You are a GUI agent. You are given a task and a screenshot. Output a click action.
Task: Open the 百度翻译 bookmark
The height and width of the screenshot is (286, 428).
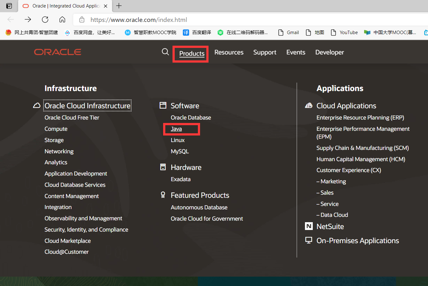pos(197,33)
